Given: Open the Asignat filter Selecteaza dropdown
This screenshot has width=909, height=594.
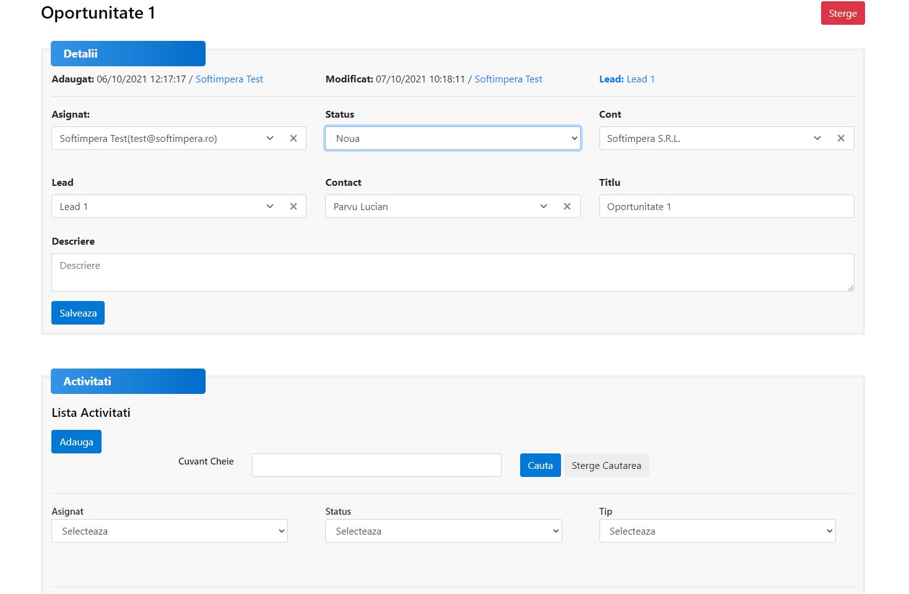Looking at the screenshot, I should click(x=170, y=531).
